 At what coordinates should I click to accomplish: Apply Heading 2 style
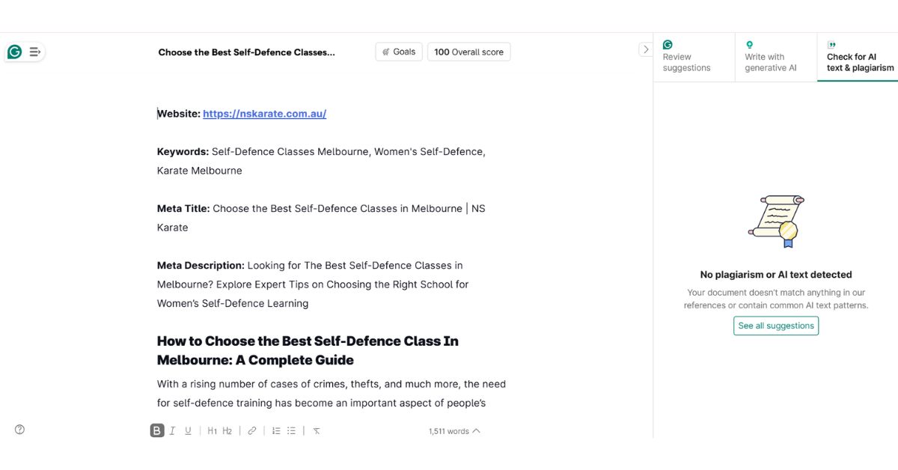click(x=227, y=430)
